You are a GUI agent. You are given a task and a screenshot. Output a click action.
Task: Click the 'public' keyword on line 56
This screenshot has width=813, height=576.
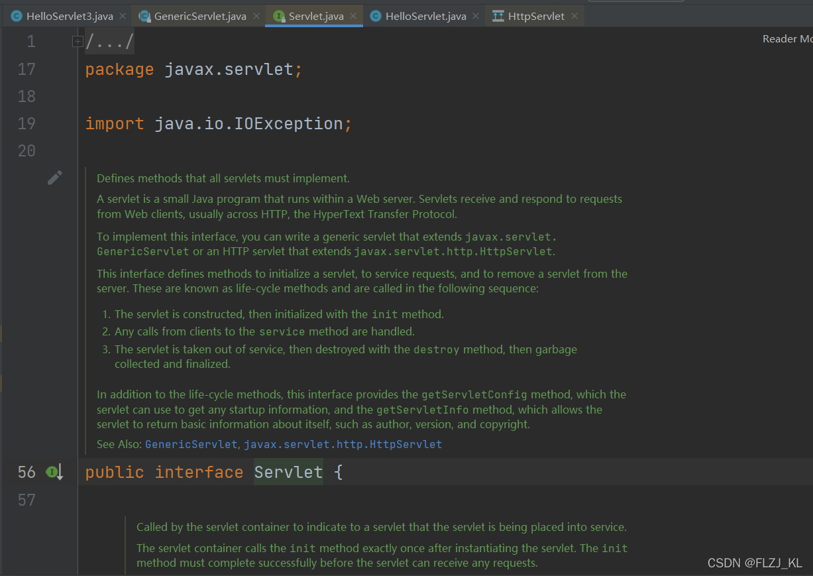click(x=115, y=472)
